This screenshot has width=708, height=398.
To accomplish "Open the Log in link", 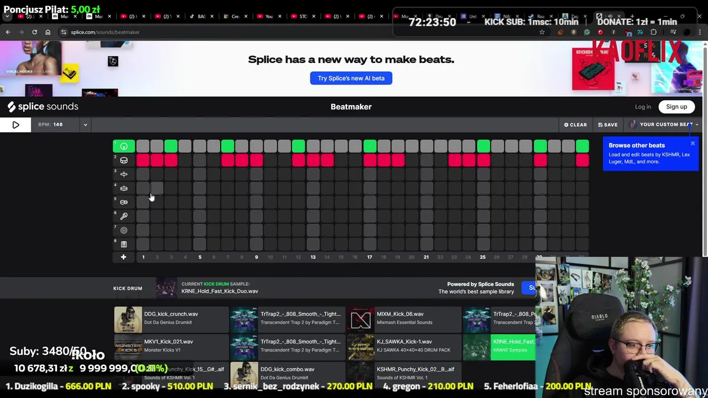I will [643, 107].
